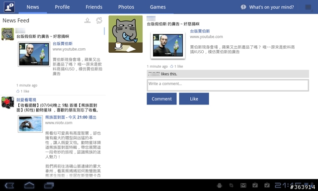Tap the What's on your mind? status box
Screen dimensions: 318x191
point(271,7)
